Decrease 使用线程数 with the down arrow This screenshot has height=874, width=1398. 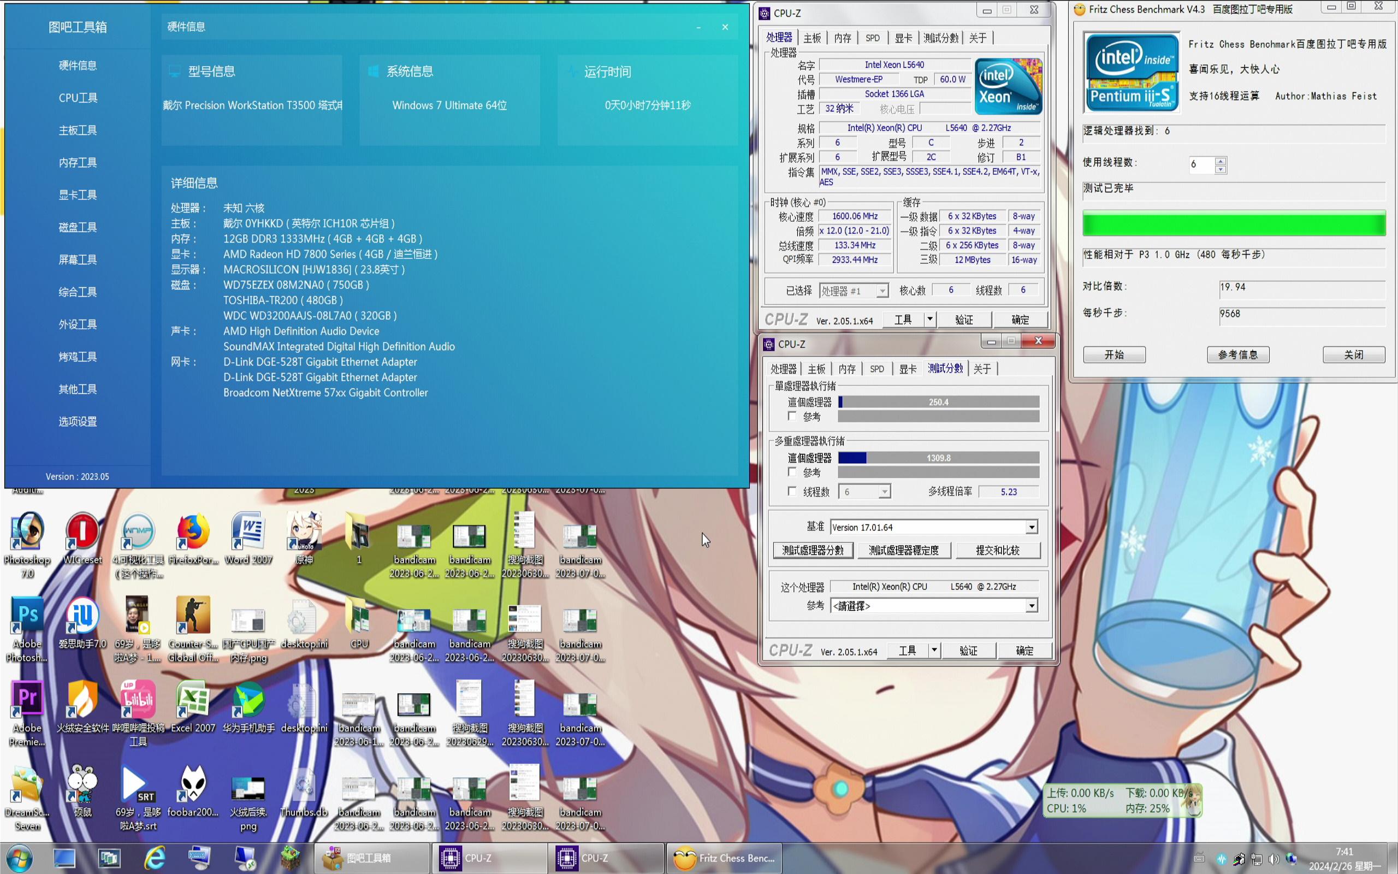point(1221,169)
